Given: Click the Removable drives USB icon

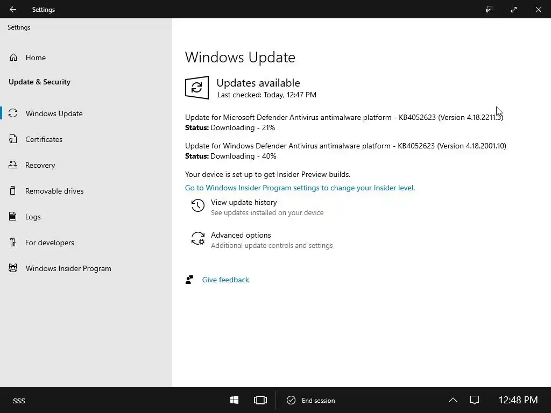Looking at the screenshot, I should 13,191.
